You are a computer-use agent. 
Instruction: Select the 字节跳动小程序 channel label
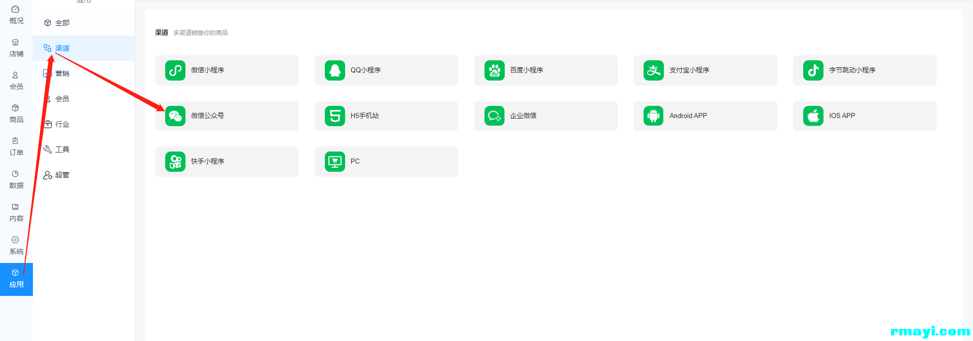852,70
